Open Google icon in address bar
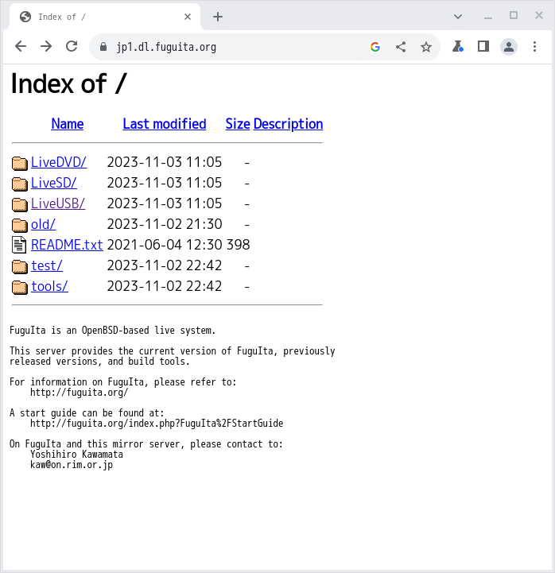 point(375,47)
